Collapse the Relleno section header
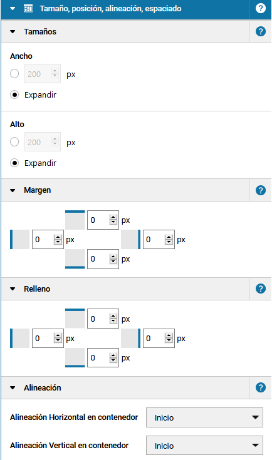 click(13, 289)
